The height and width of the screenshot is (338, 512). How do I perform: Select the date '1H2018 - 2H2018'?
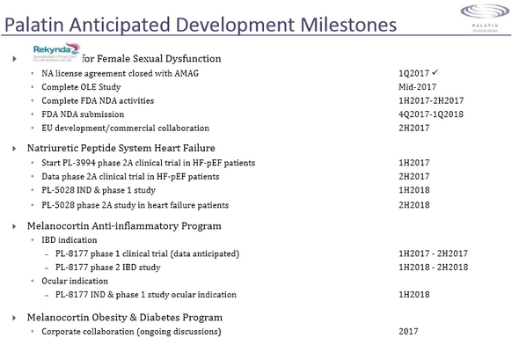tap(434, 268)
